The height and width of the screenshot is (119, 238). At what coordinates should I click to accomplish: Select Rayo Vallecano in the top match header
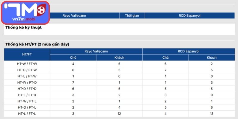[74, 15]
